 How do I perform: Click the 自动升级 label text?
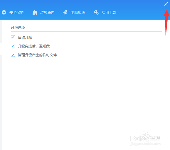coord(25,37)
